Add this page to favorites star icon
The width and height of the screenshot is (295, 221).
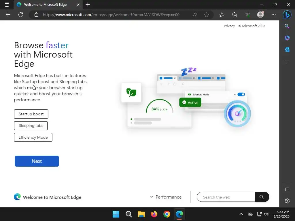click(x=207, y=15)
